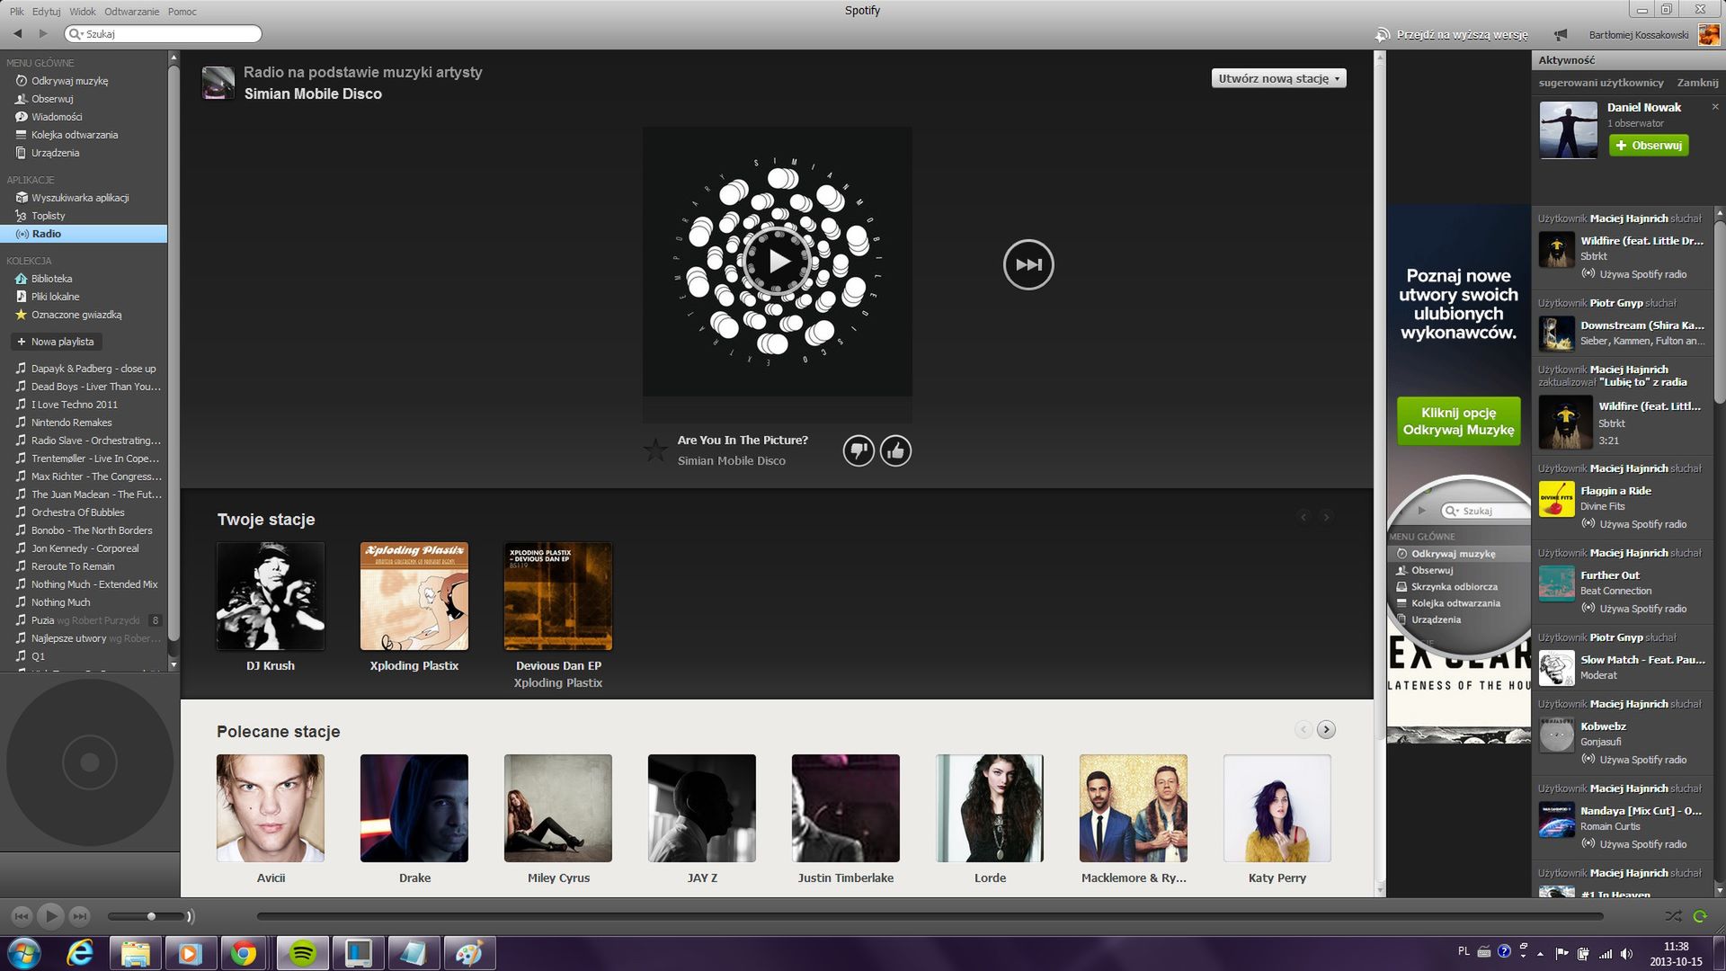Click previous arrow in Twoje stacje

click(x=1303, y=517)
